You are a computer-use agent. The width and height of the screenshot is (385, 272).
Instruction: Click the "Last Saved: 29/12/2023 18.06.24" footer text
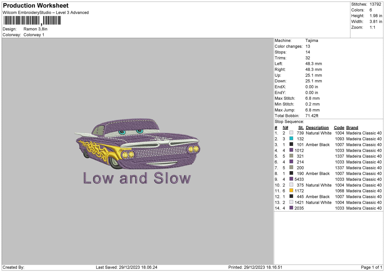[x=127, y=267]
